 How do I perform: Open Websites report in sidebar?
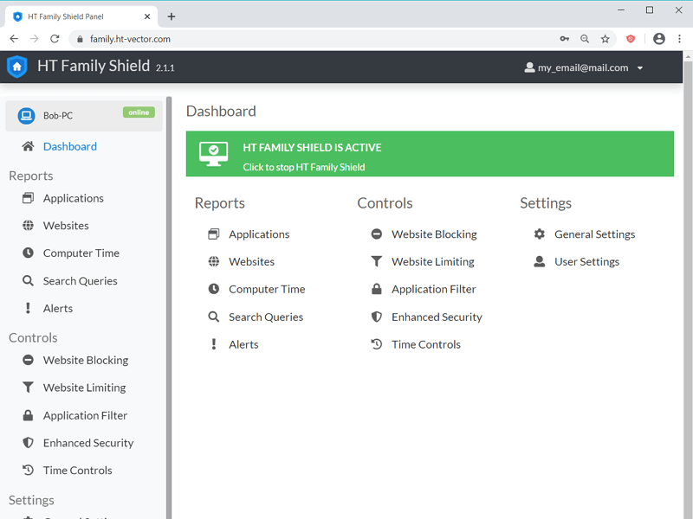click(x=66, y=226)
